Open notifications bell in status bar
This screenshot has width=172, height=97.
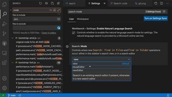point(168,95)
